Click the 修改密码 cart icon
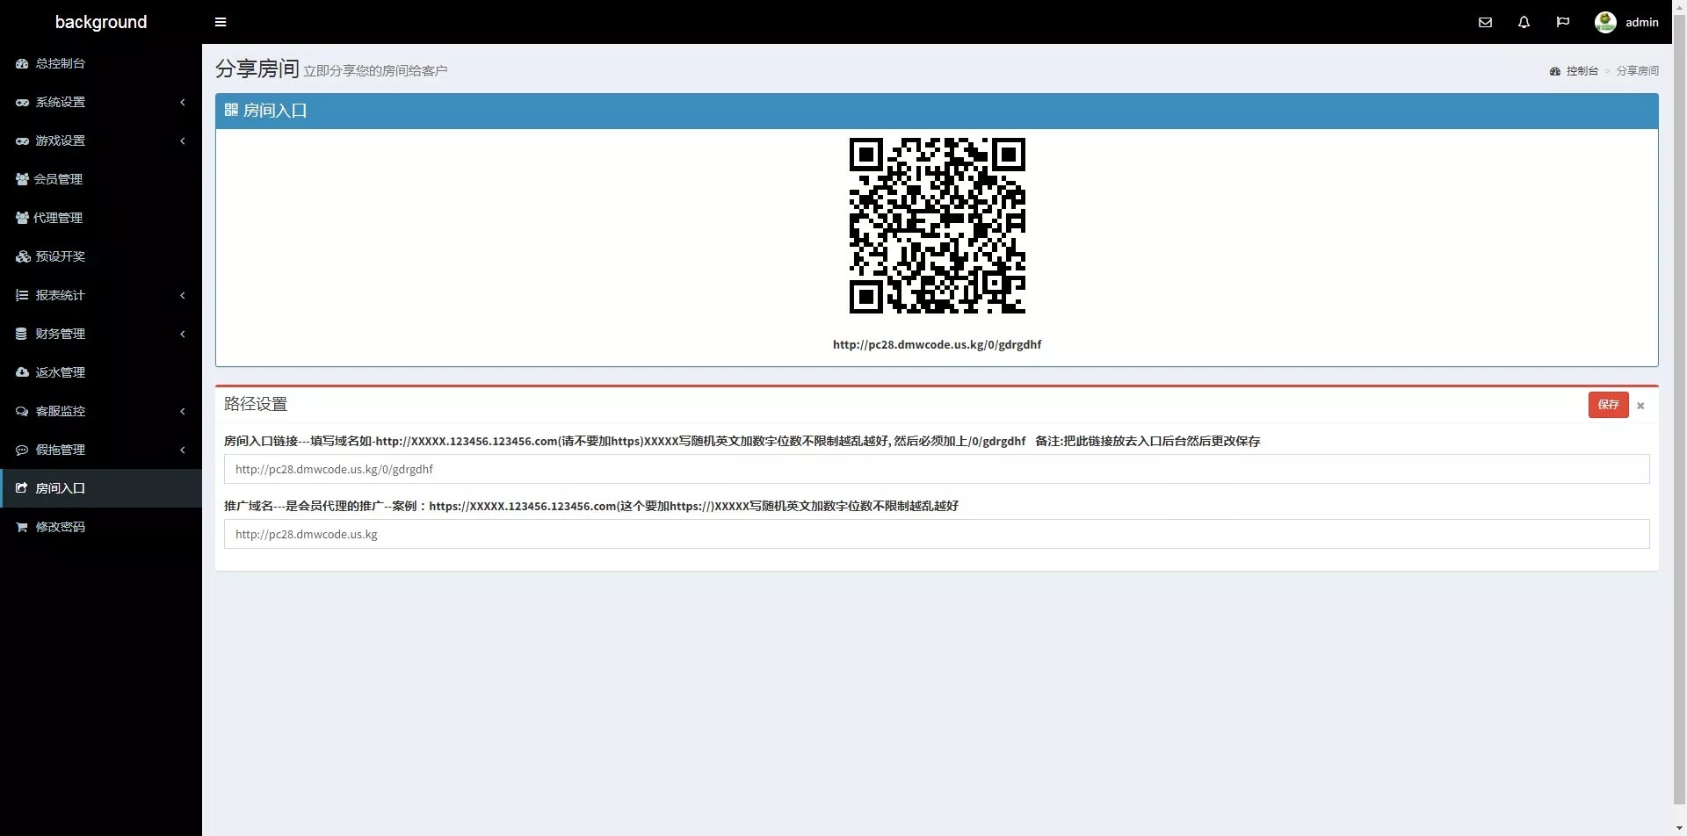Screen dimensions: 1687x836 (x=22, y=527)
